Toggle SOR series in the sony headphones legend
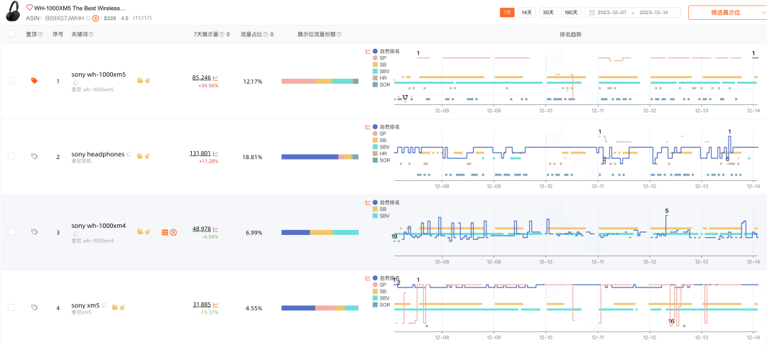 point(381,160)
